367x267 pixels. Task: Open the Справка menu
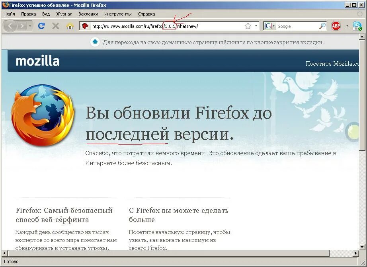pyautogui.click(x=146, y=14)
